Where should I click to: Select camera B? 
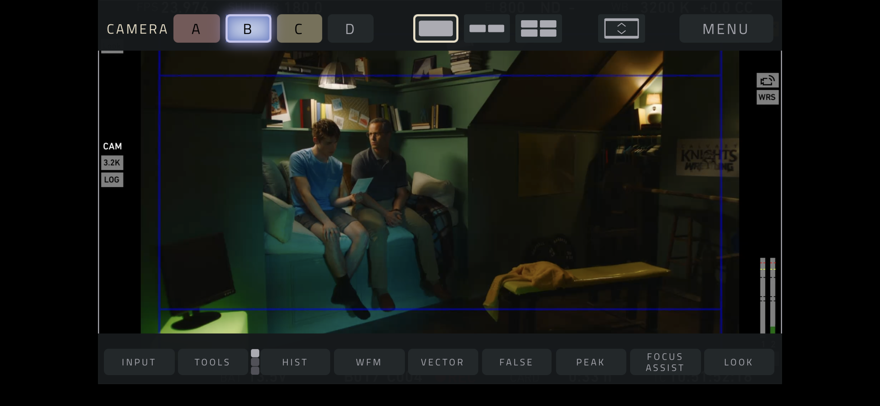pyautogui.click(x=248, y=28)
